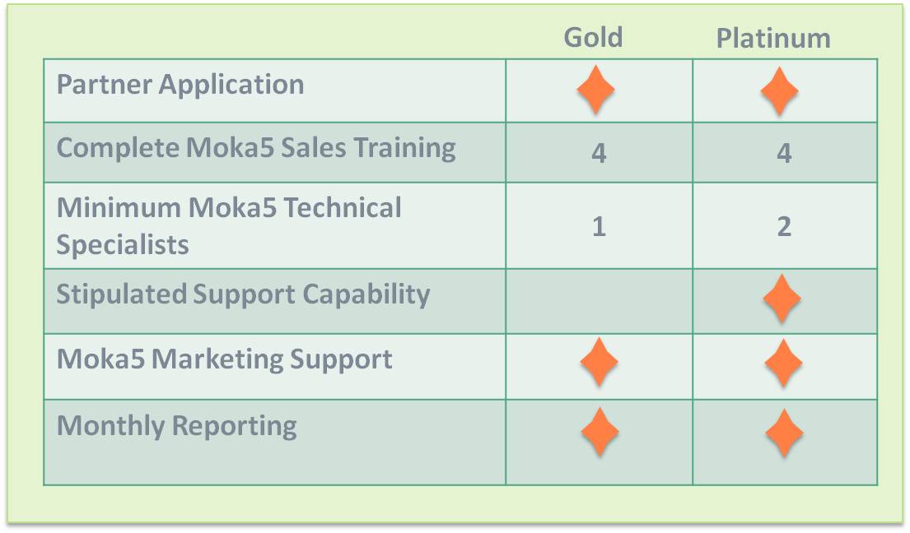Click Gold diamond for Monthly Reporting
Screen dimensions: 910x533
(x=600, y=431)
